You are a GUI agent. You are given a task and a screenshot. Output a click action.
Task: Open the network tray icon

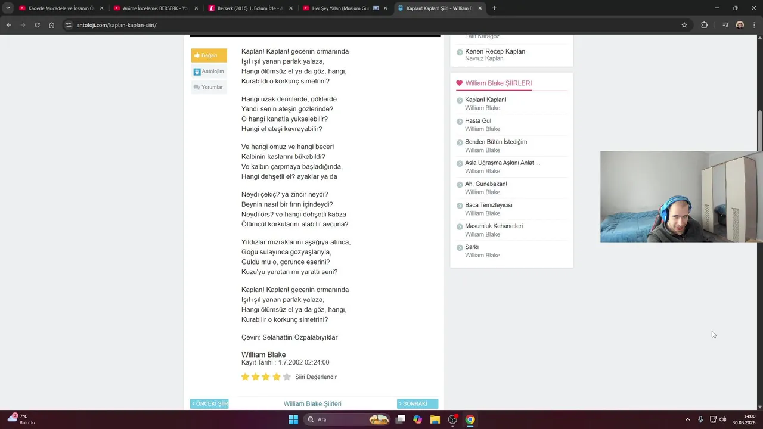[713, 419]
